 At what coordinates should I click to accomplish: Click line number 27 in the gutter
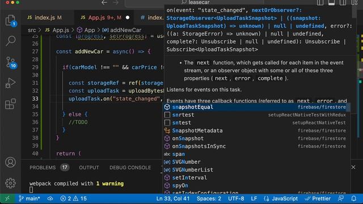point(35,52)
